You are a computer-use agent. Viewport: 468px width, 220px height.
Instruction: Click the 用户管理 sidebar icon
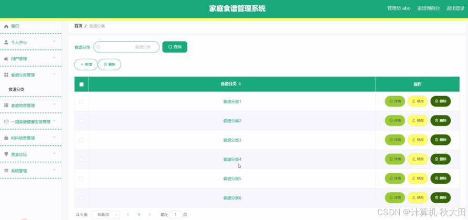click(6, 59)
